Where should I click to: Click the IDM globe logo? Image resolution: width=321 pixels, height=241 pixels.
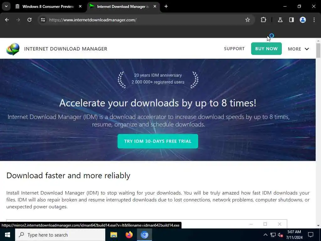pyautogui.click(x=13, y=49)
